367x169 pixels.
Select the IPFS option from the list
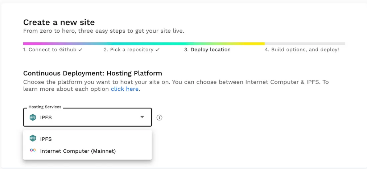point(46,139)
